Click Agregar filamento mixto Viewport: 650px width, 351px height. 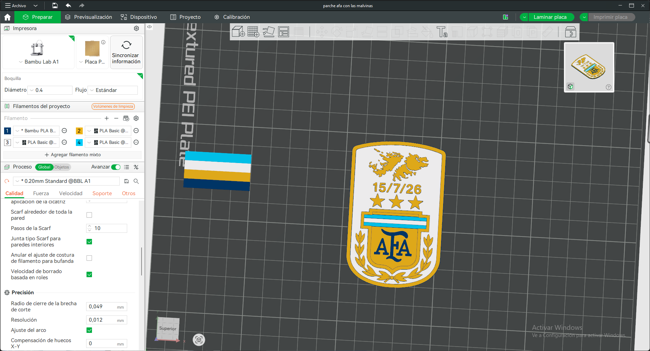pyautogui.click(x=72, y=155)
